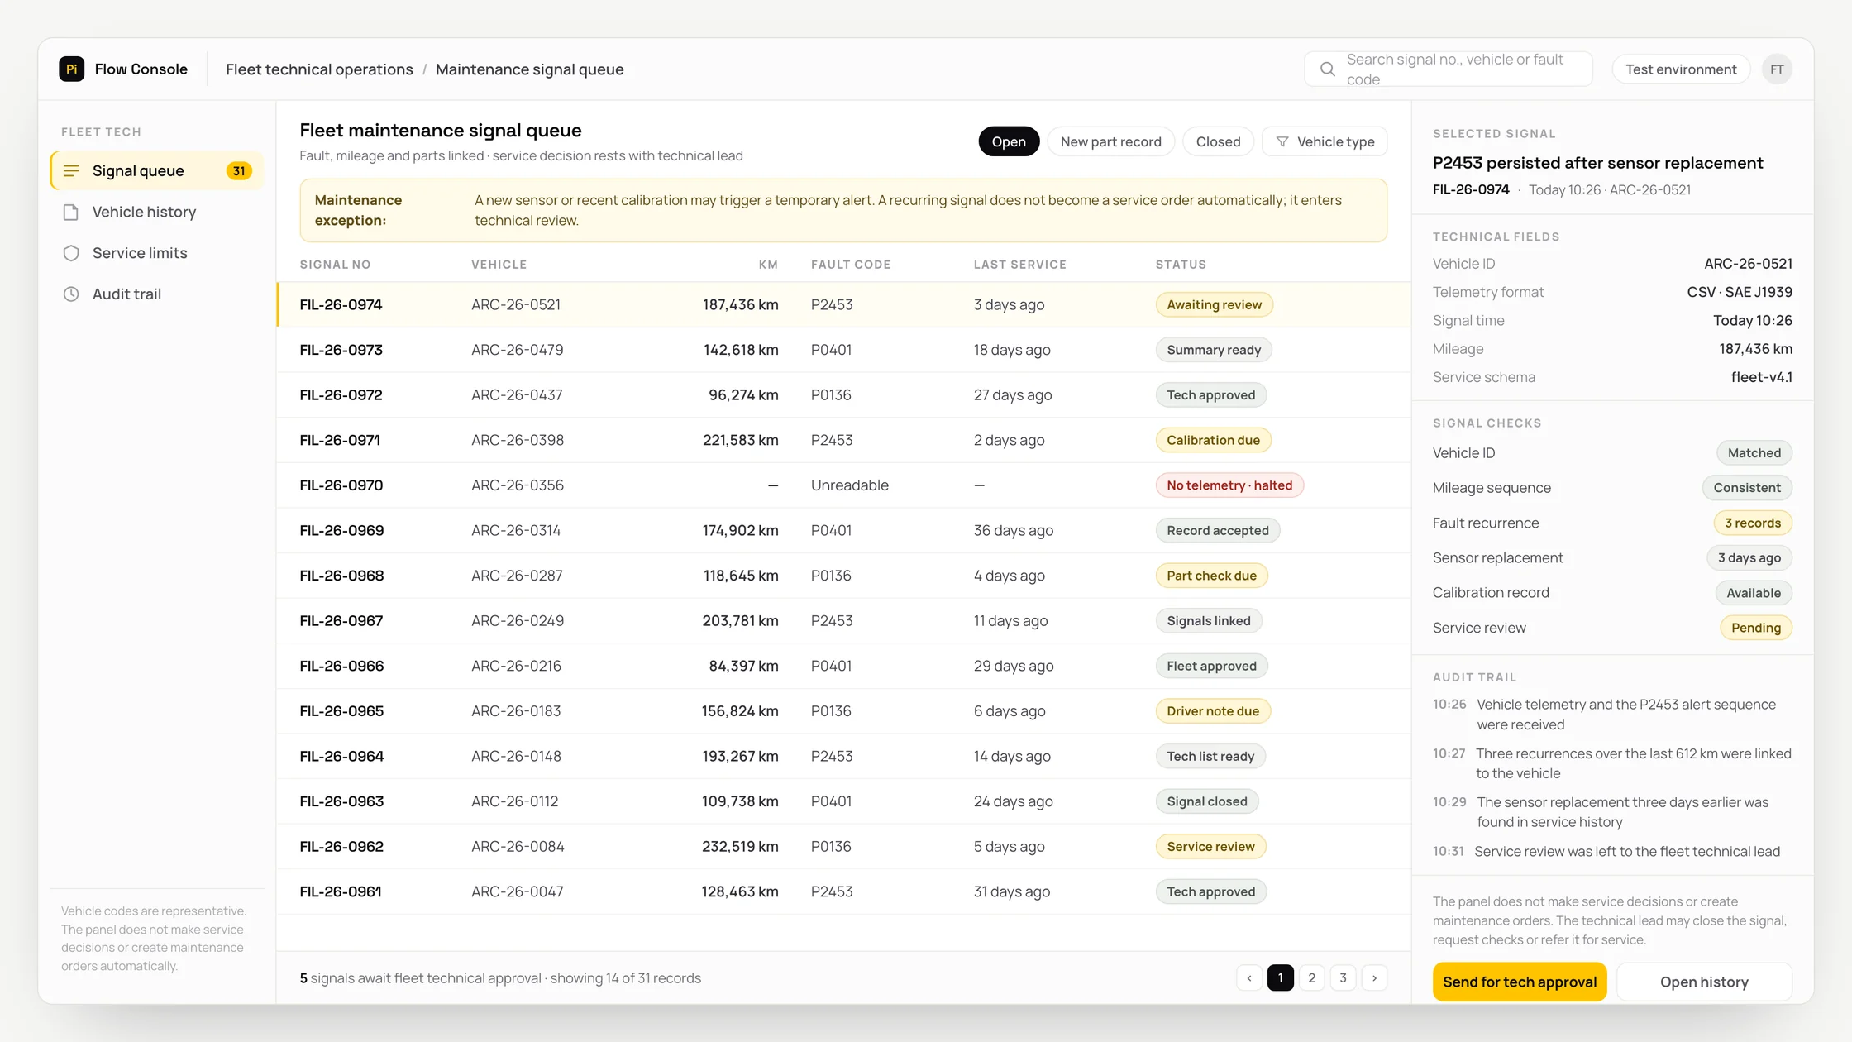Image resolution: width=1852 pixels, height=1042 pixels.
Task: Click the Fleet approved status pill
Action: pos(1211,667)
